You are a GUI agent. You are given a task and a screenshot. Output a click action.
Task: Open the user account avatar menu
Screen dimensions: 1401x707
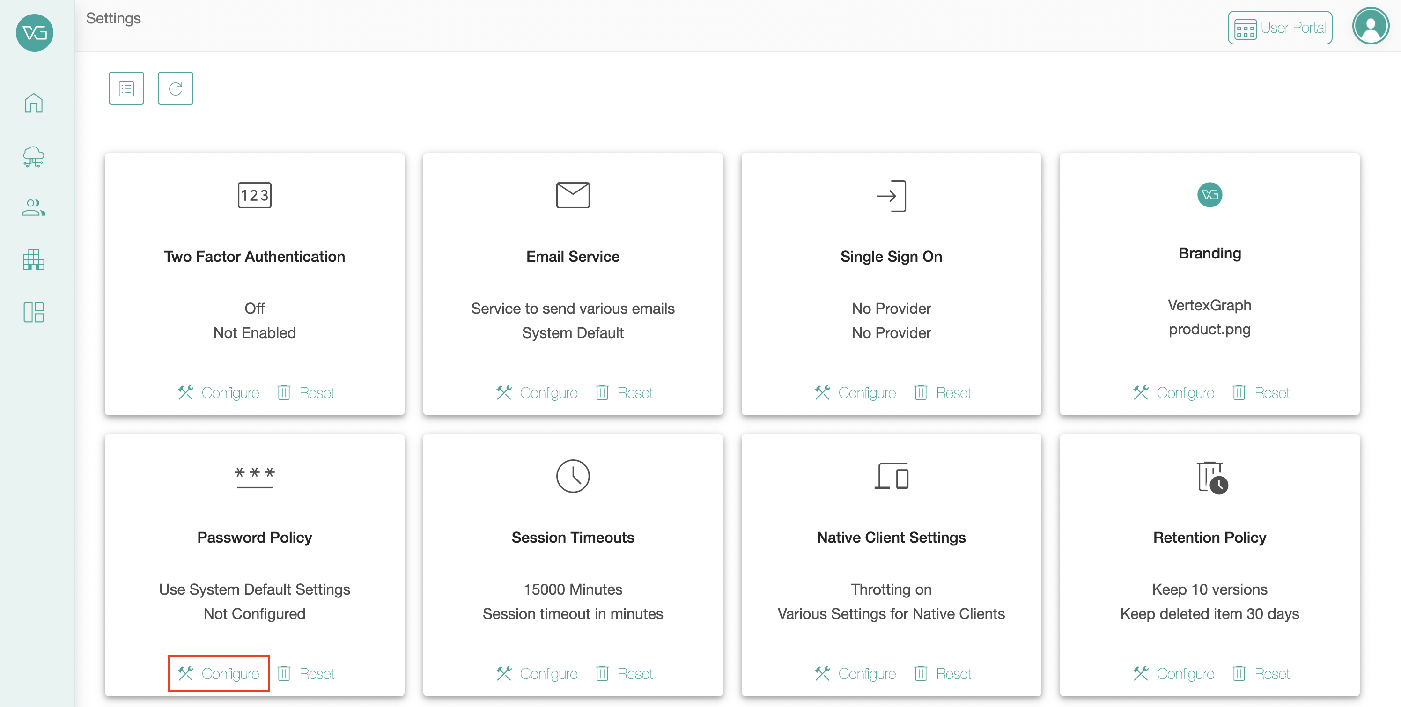[x=1370, y=27]
